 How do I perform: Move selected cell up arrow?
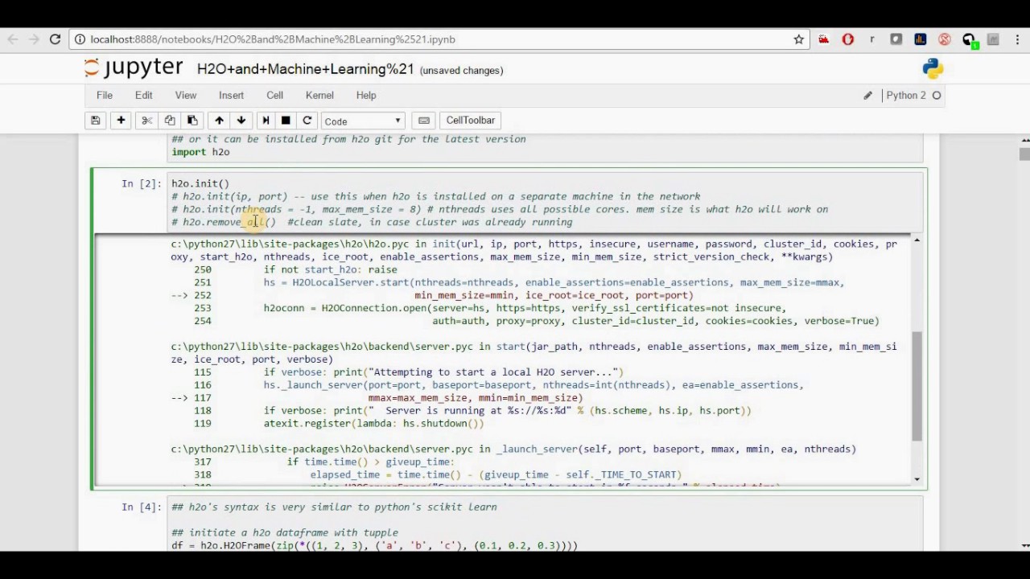219,121
